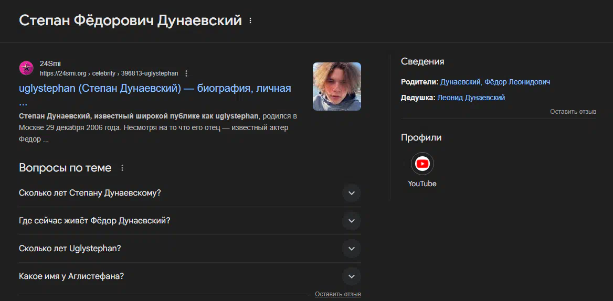Click the 24smi.org celebrity breadcrumb URL
The image size is (613, 301).
click(x=109, y=73)
